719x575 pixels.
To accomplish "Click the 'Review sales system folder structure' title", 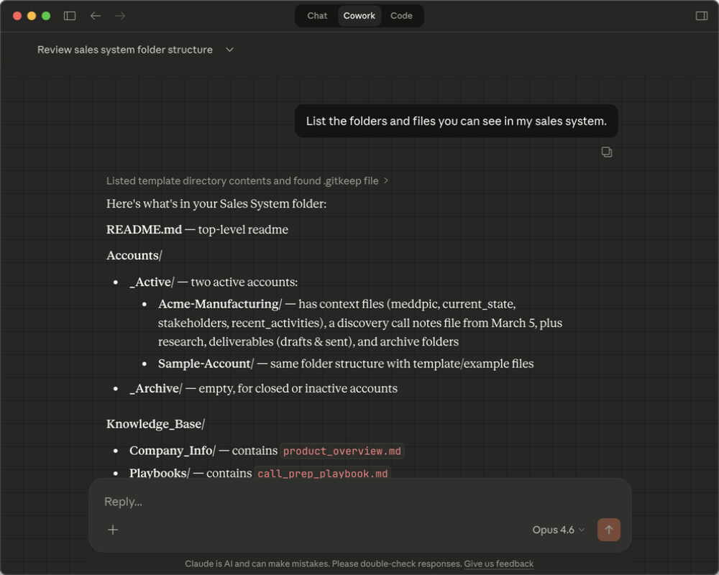I will (125, 50).
